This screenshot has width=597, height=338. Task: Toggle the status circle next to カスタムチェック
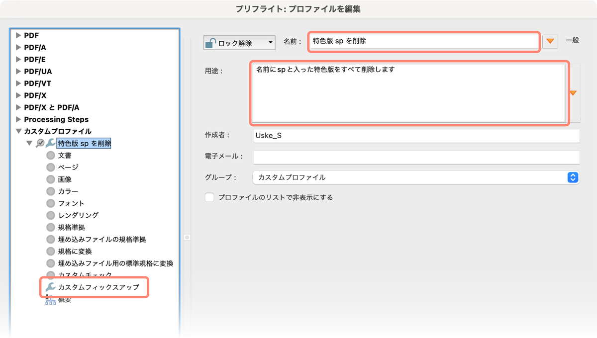click(x=50, y=275)
